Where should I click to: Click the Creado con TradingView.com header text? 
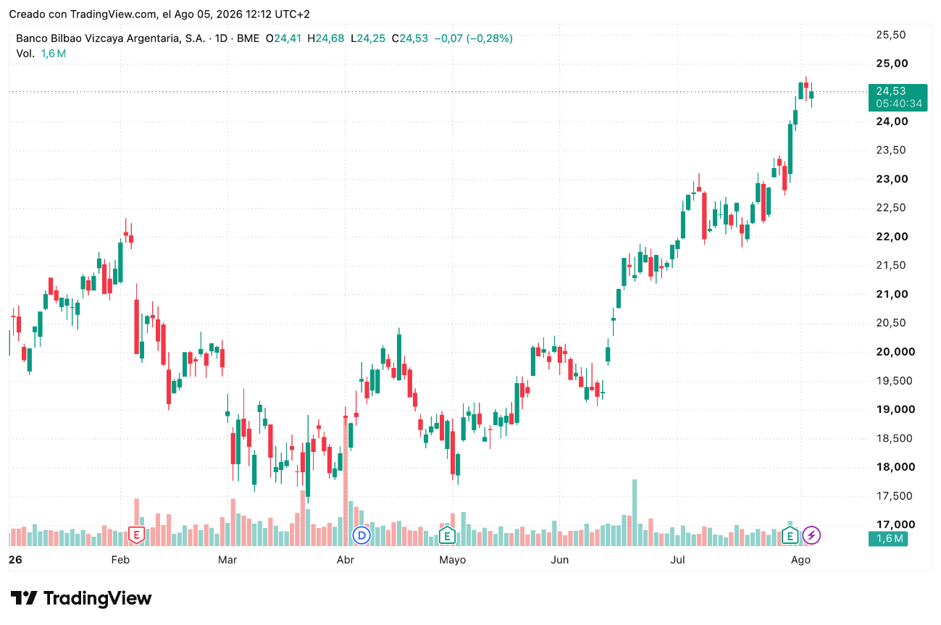[159, 14]
